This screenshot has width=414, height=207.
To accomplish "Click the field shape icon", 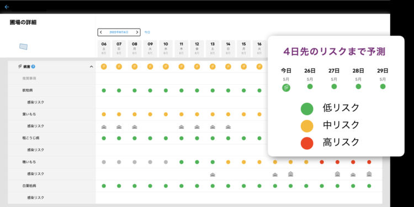I will (x=24, y=47).
